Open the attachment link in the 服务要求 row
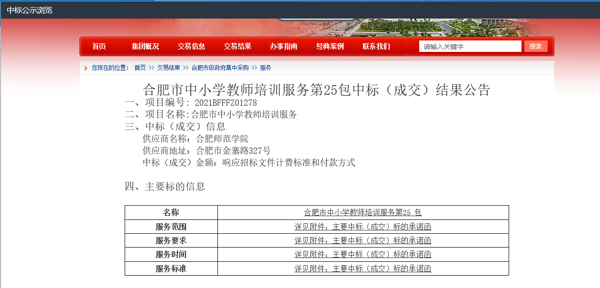 [x=363, y=241]
